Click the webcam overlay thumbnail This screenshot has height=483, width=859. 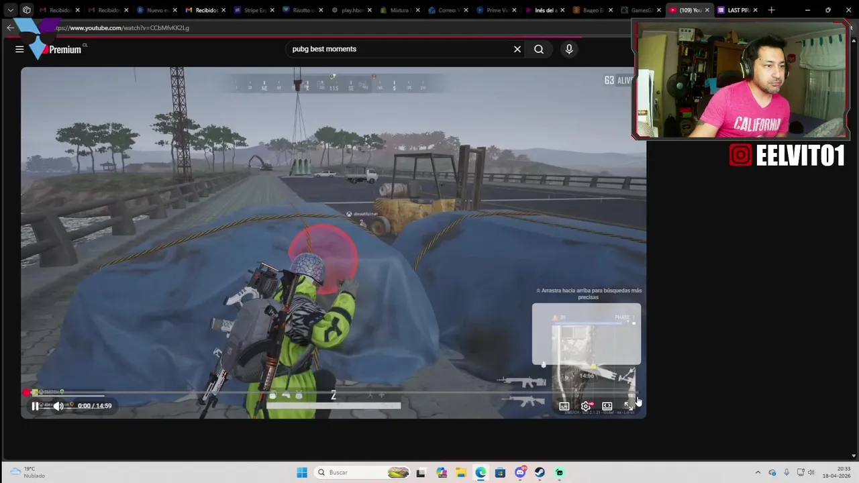coord(741,80)
